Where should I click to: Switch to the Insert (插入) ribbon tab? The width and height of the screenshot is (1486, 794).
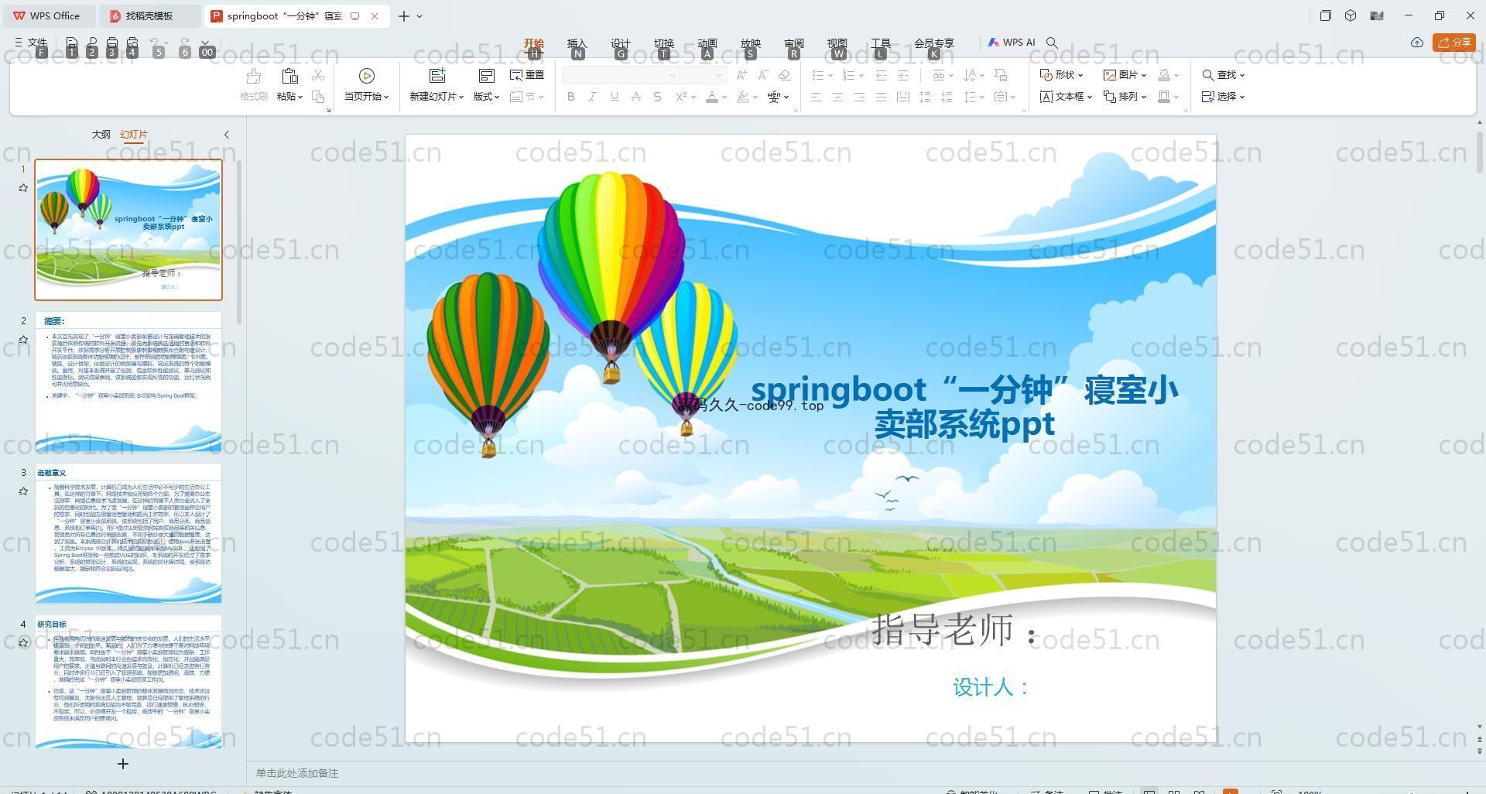pyautogui.click(x=577, y=43)
